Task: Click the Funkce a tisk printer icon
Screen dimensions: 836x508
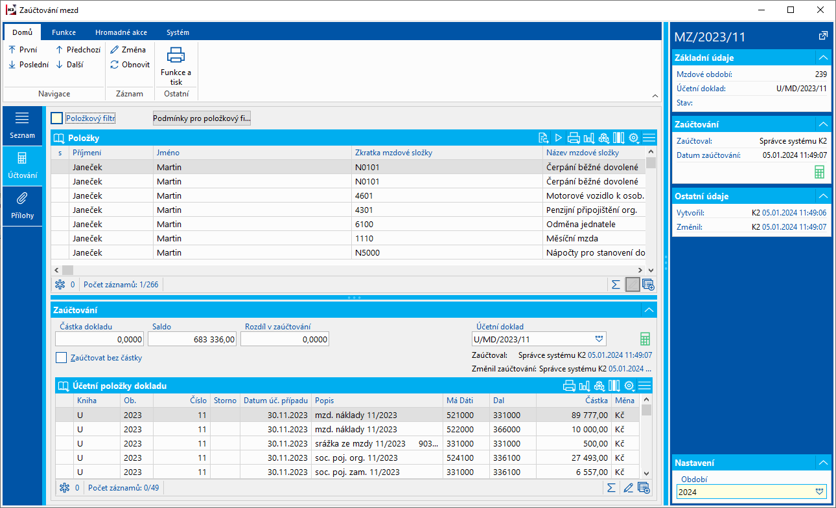Action: coord(176,56)
